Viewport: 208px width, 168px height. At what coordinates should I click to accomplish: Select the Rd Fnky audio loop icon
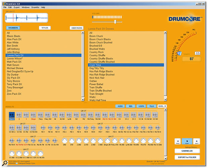91,115
